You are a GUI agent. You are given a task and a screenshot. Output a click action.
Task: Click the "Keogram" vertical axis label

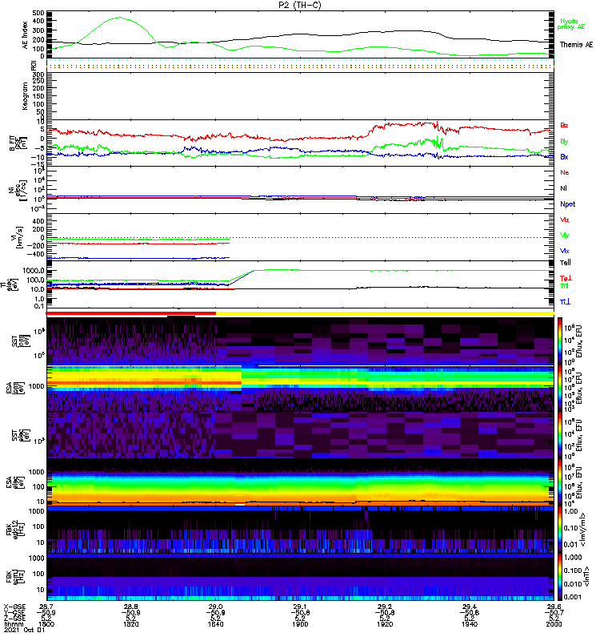point(26,95)
